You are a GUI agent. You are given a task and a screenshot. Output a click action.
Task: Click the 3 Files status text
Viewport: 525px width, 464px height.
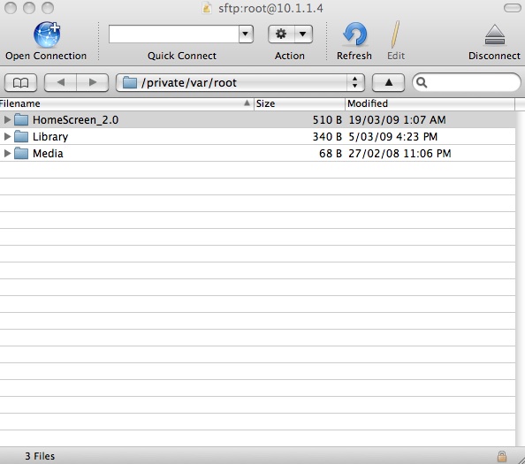40,456
